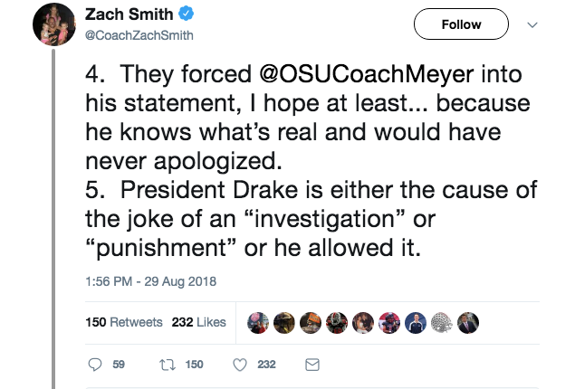This screenshot has height=389, width=575.
Task: Click the retweet arrows icon
Action: (x=167, y=365)
